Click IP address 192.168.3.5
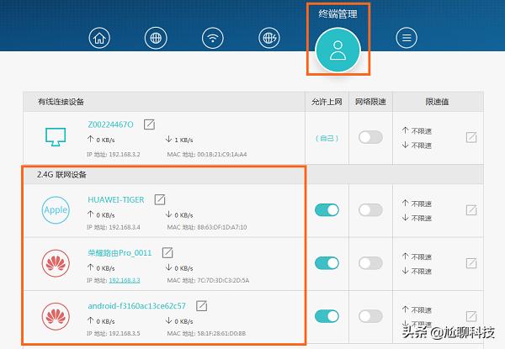The width and height of the screenshot is (505, 349). [125, 334]
